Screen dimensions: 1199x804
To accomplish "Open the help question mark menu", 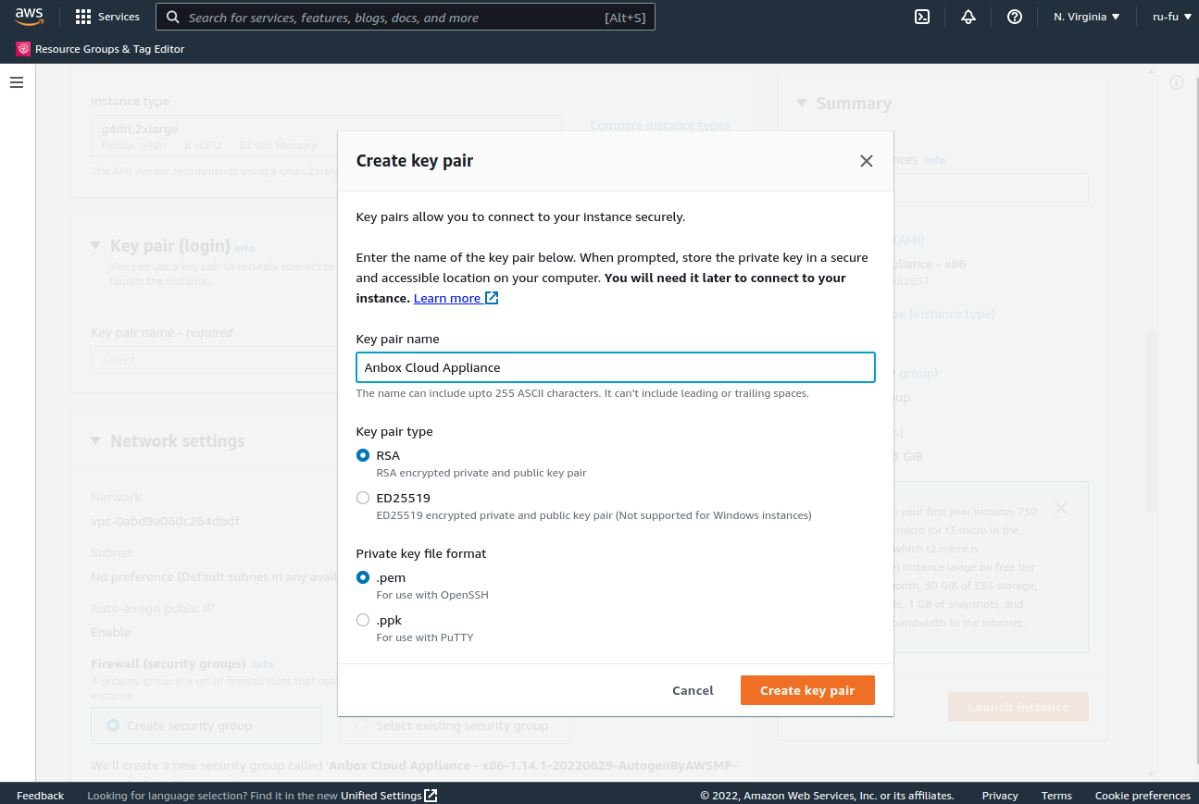I will pos(1014,16).
